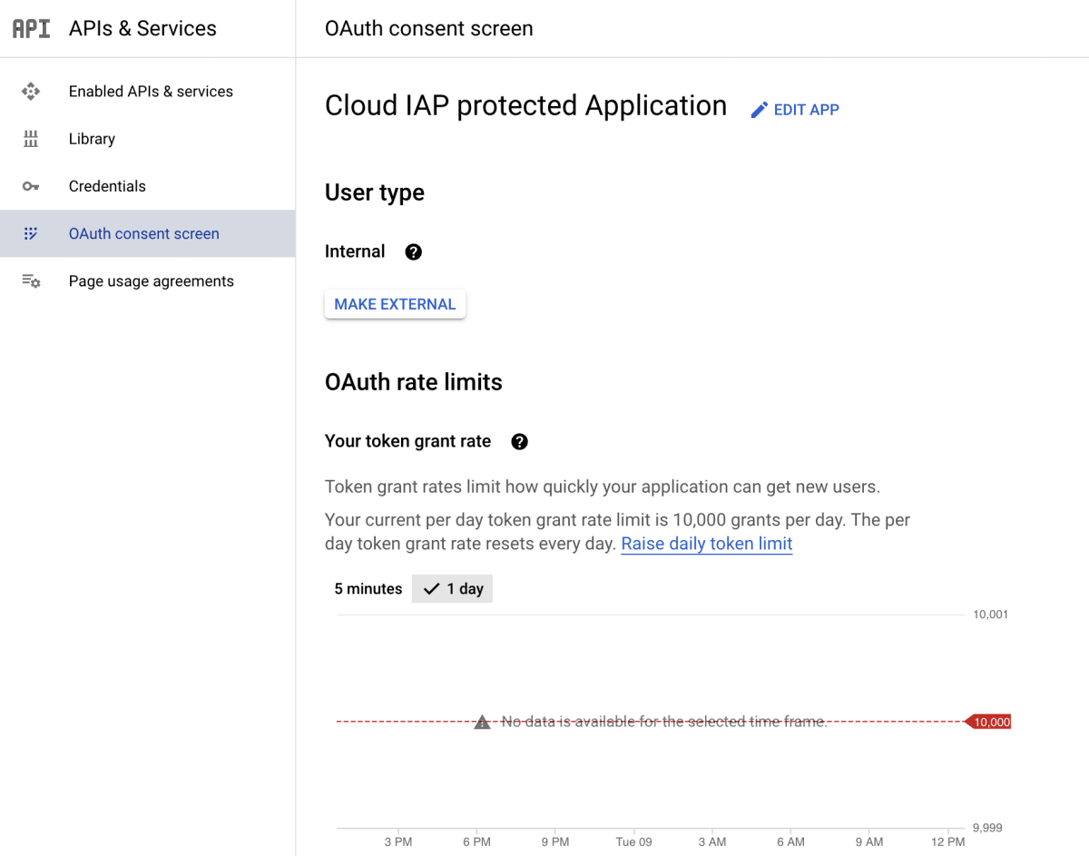Click the 6 AM axis label
The width and height of the screenshot is (1089, 856).
(x=790, y=841)
